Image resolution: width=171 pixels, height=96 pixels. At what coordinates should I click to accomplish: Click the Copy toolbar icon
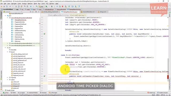point(19,6)
